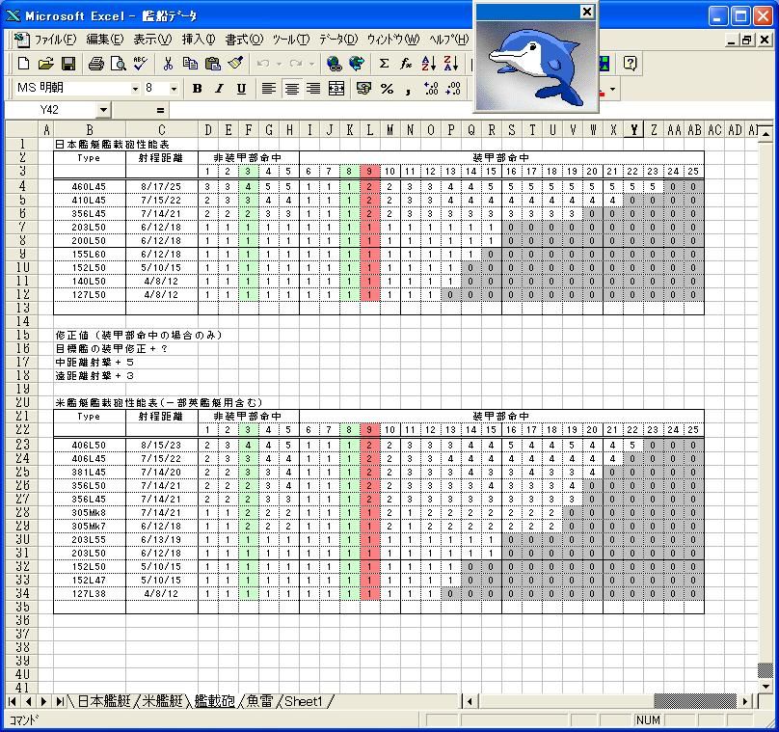Open the 表示(V) menu
This screenshot has height=732, width=779.
coord(152,40)
